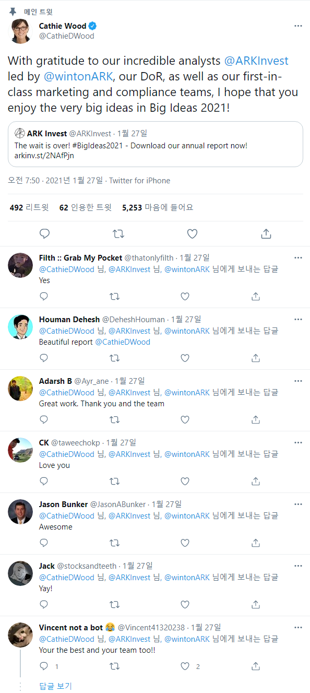This screenshot has width=310, height=693.
Task: Show more replies via 답글 보기
Action: click(55, 686)
